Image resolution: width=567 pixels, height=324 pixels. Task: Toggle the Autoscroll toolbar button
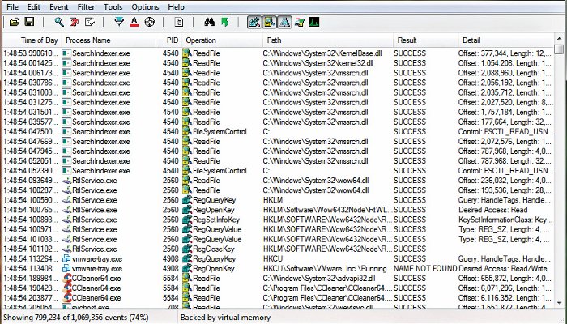(75, 22)
